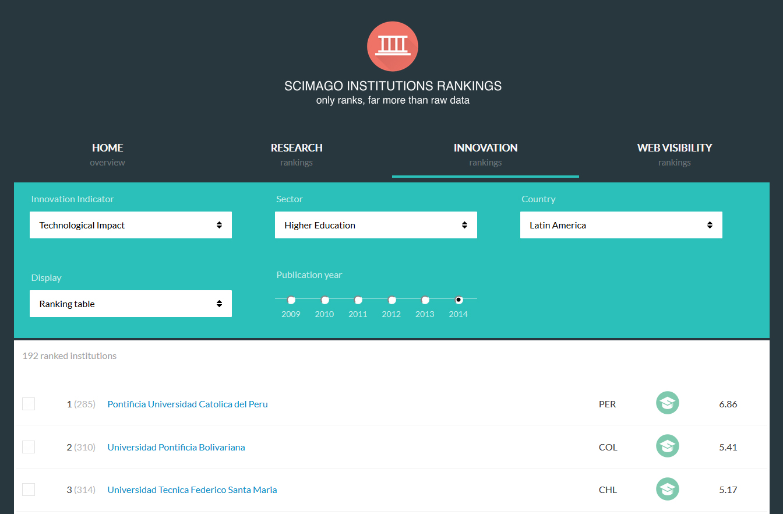This screenshot has width=783, height=514.
Task: Click the rank 3 (314) cell
Action: [x=81, y=490]
